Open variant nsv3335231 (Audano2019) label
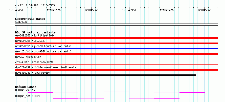 click(33, 73)
